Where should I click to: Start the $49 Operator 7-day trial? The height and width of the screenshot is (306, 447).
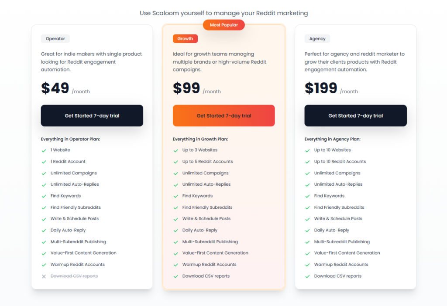(92, 116)
